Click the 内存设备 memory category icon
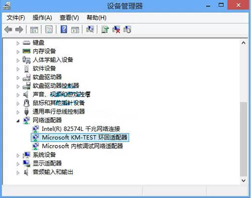This screenshot has height=198, width=251. point(27,51)
